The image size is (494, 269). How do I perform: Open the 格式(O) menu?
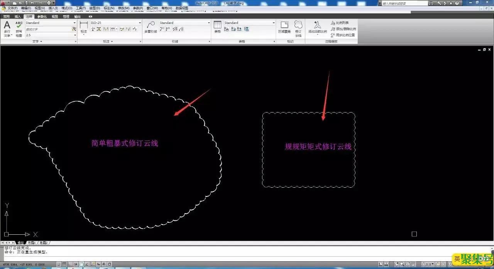point(67,8)
